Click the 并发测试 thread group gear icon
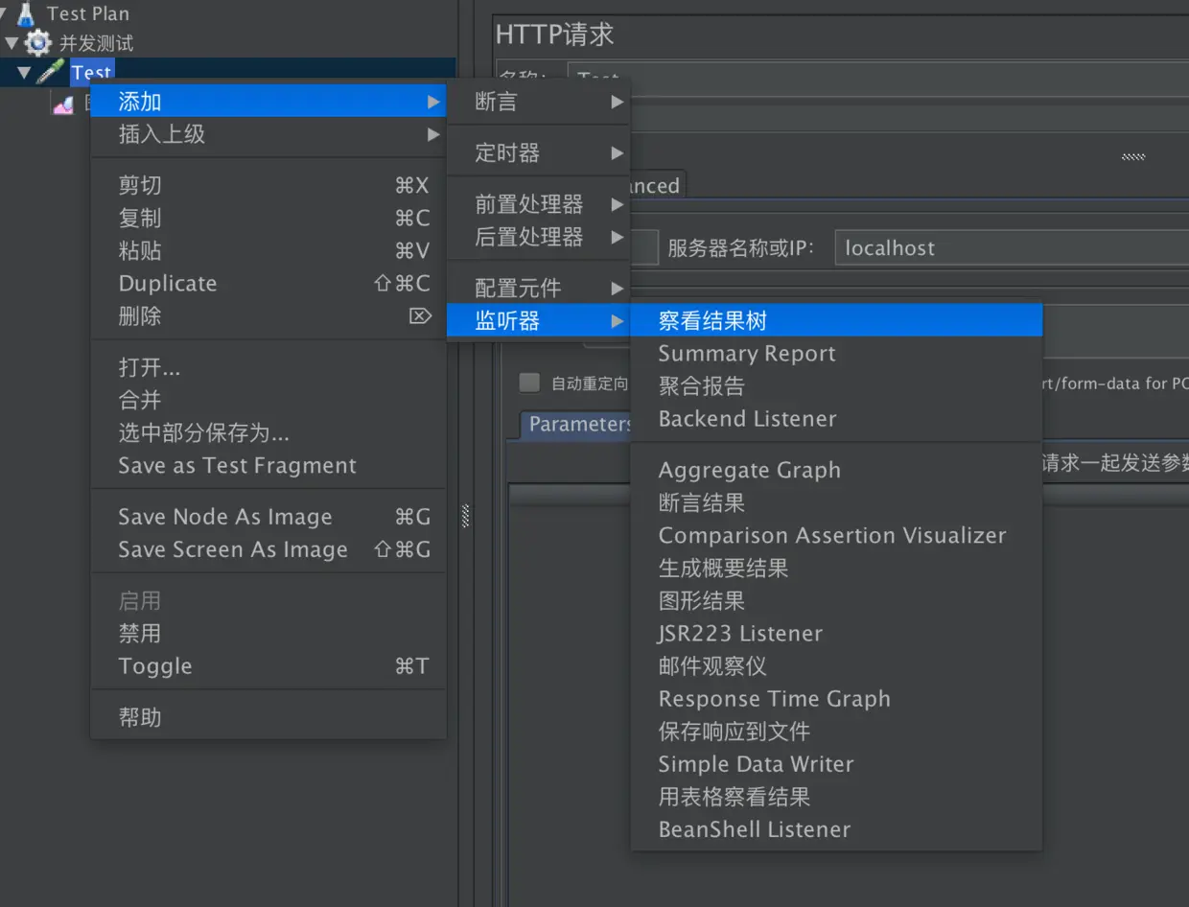 tap(37, 42)
